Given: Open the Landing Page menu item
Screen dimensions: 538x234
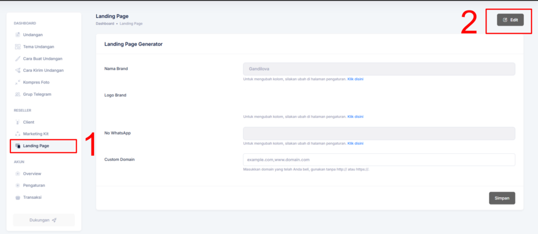Looking at the screenshot, I should pyautogui.click(x=36, y=146).
